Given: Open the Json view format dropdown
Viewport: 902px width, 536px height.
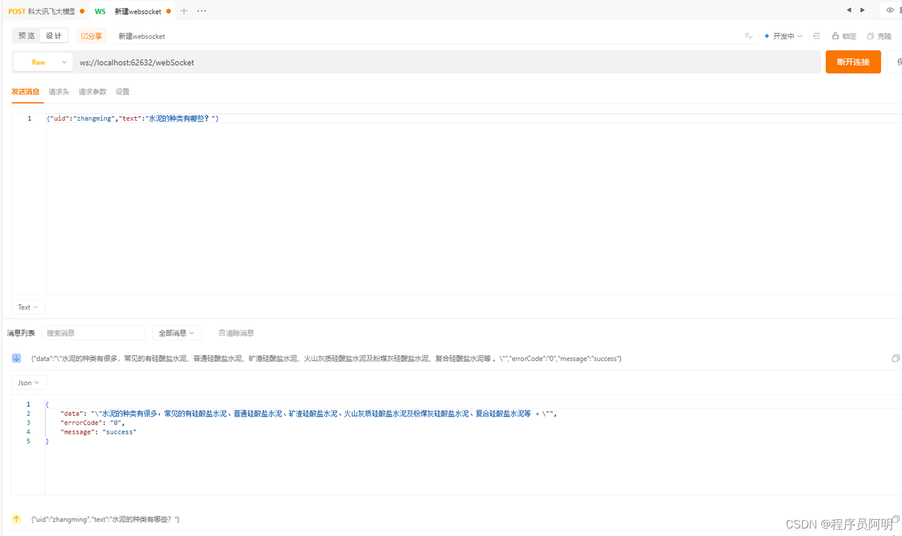Looking at the screenshot, I should (29, 382).
